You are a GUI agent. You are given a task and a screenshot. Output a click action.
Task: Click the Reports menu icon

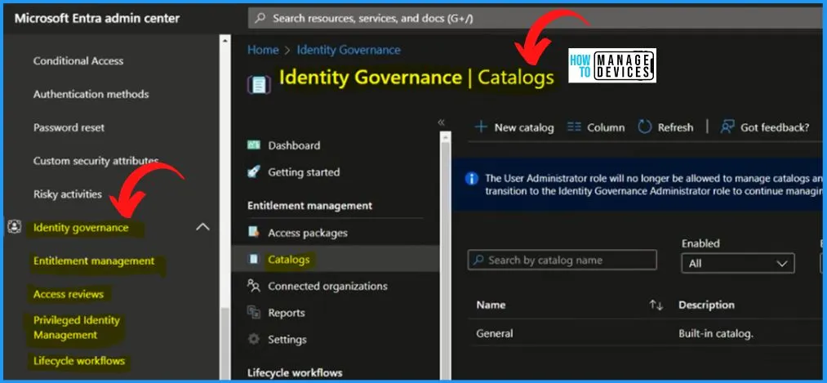click(254, 312)
